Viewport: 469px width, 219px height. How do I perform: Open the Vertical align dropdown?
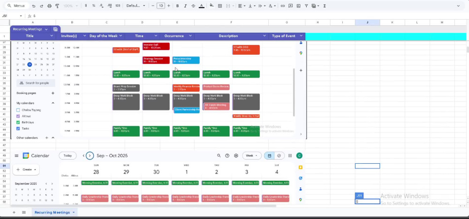(x=251, y=6)
